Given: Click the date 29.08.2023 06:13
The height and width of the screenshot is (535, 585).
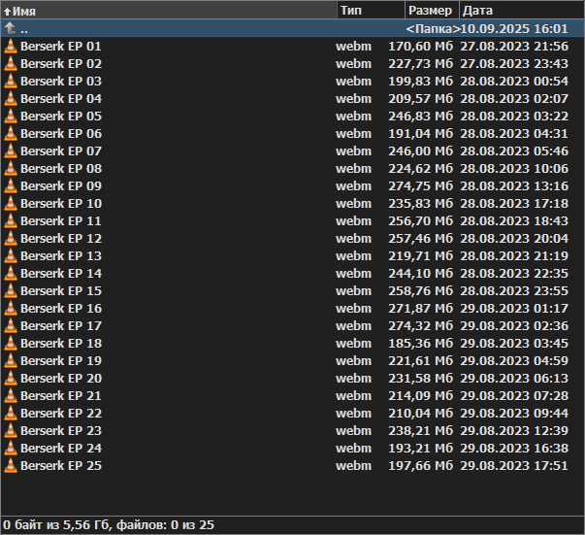Looking at the screenshot, I should (x=514, y=378).
